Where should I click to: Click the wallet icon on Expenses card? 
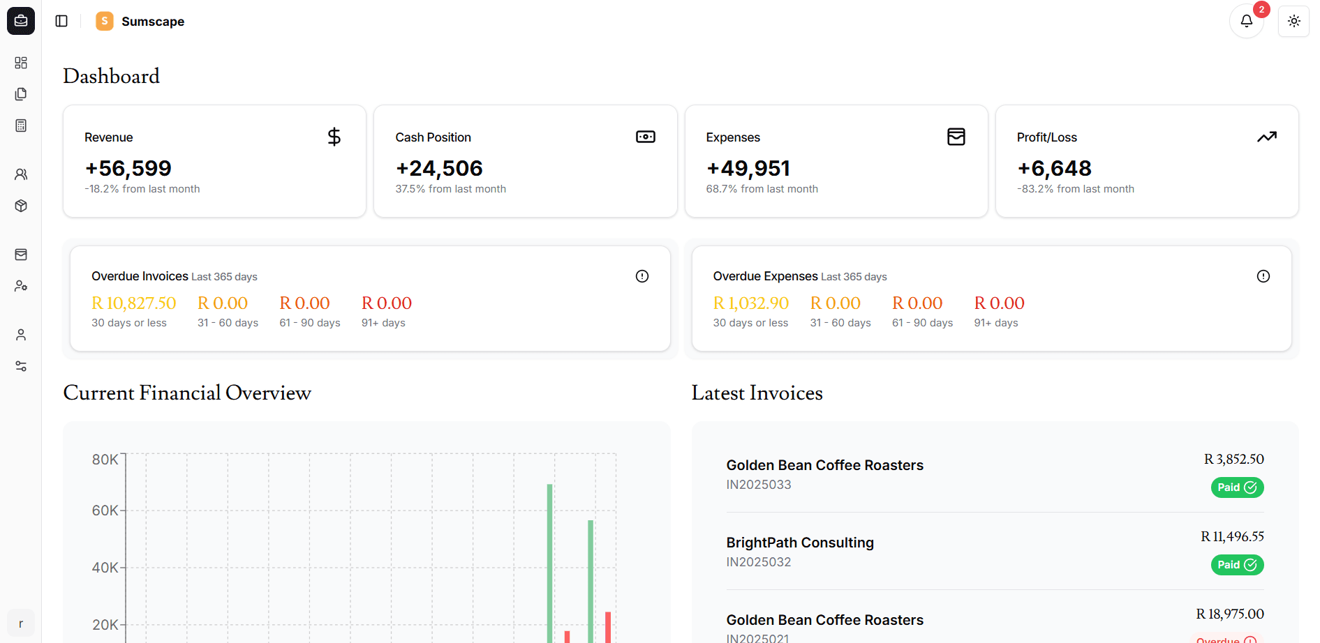click(x=956, y=137)
